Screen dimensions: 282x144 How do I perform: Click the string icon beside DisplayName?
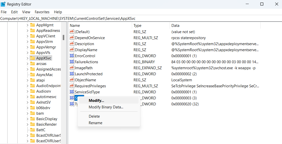(72, 50)
